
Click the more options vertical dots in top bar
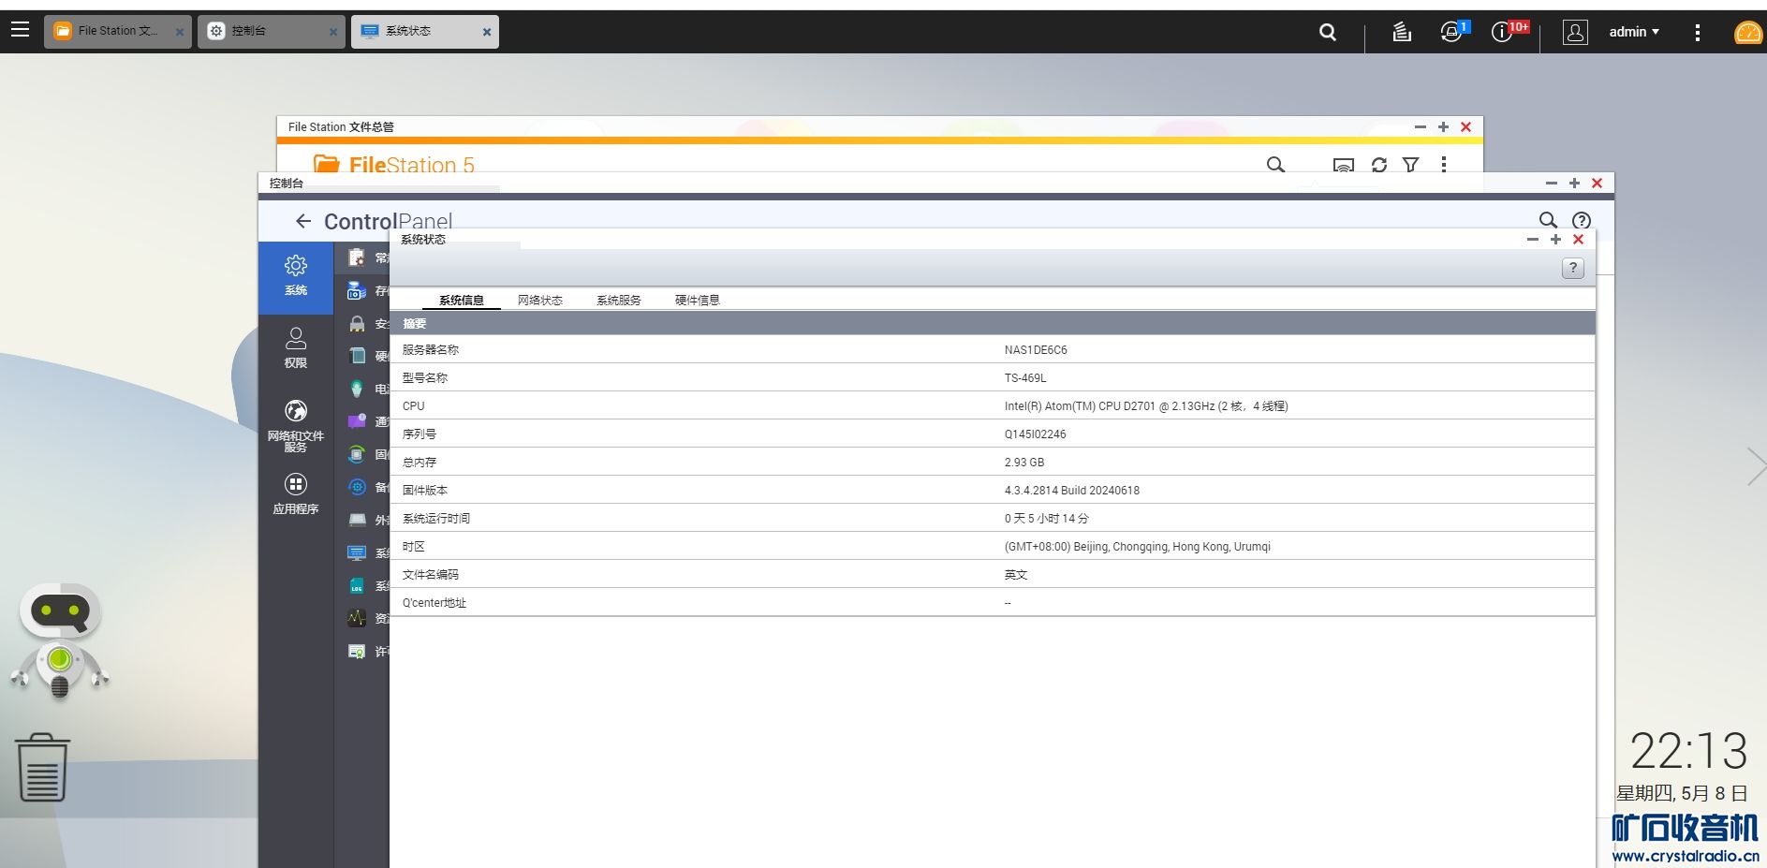[1697, 33]
